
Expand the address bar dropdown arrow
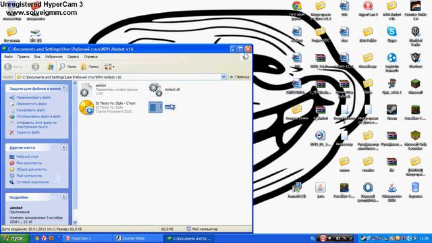pos(223,77)
